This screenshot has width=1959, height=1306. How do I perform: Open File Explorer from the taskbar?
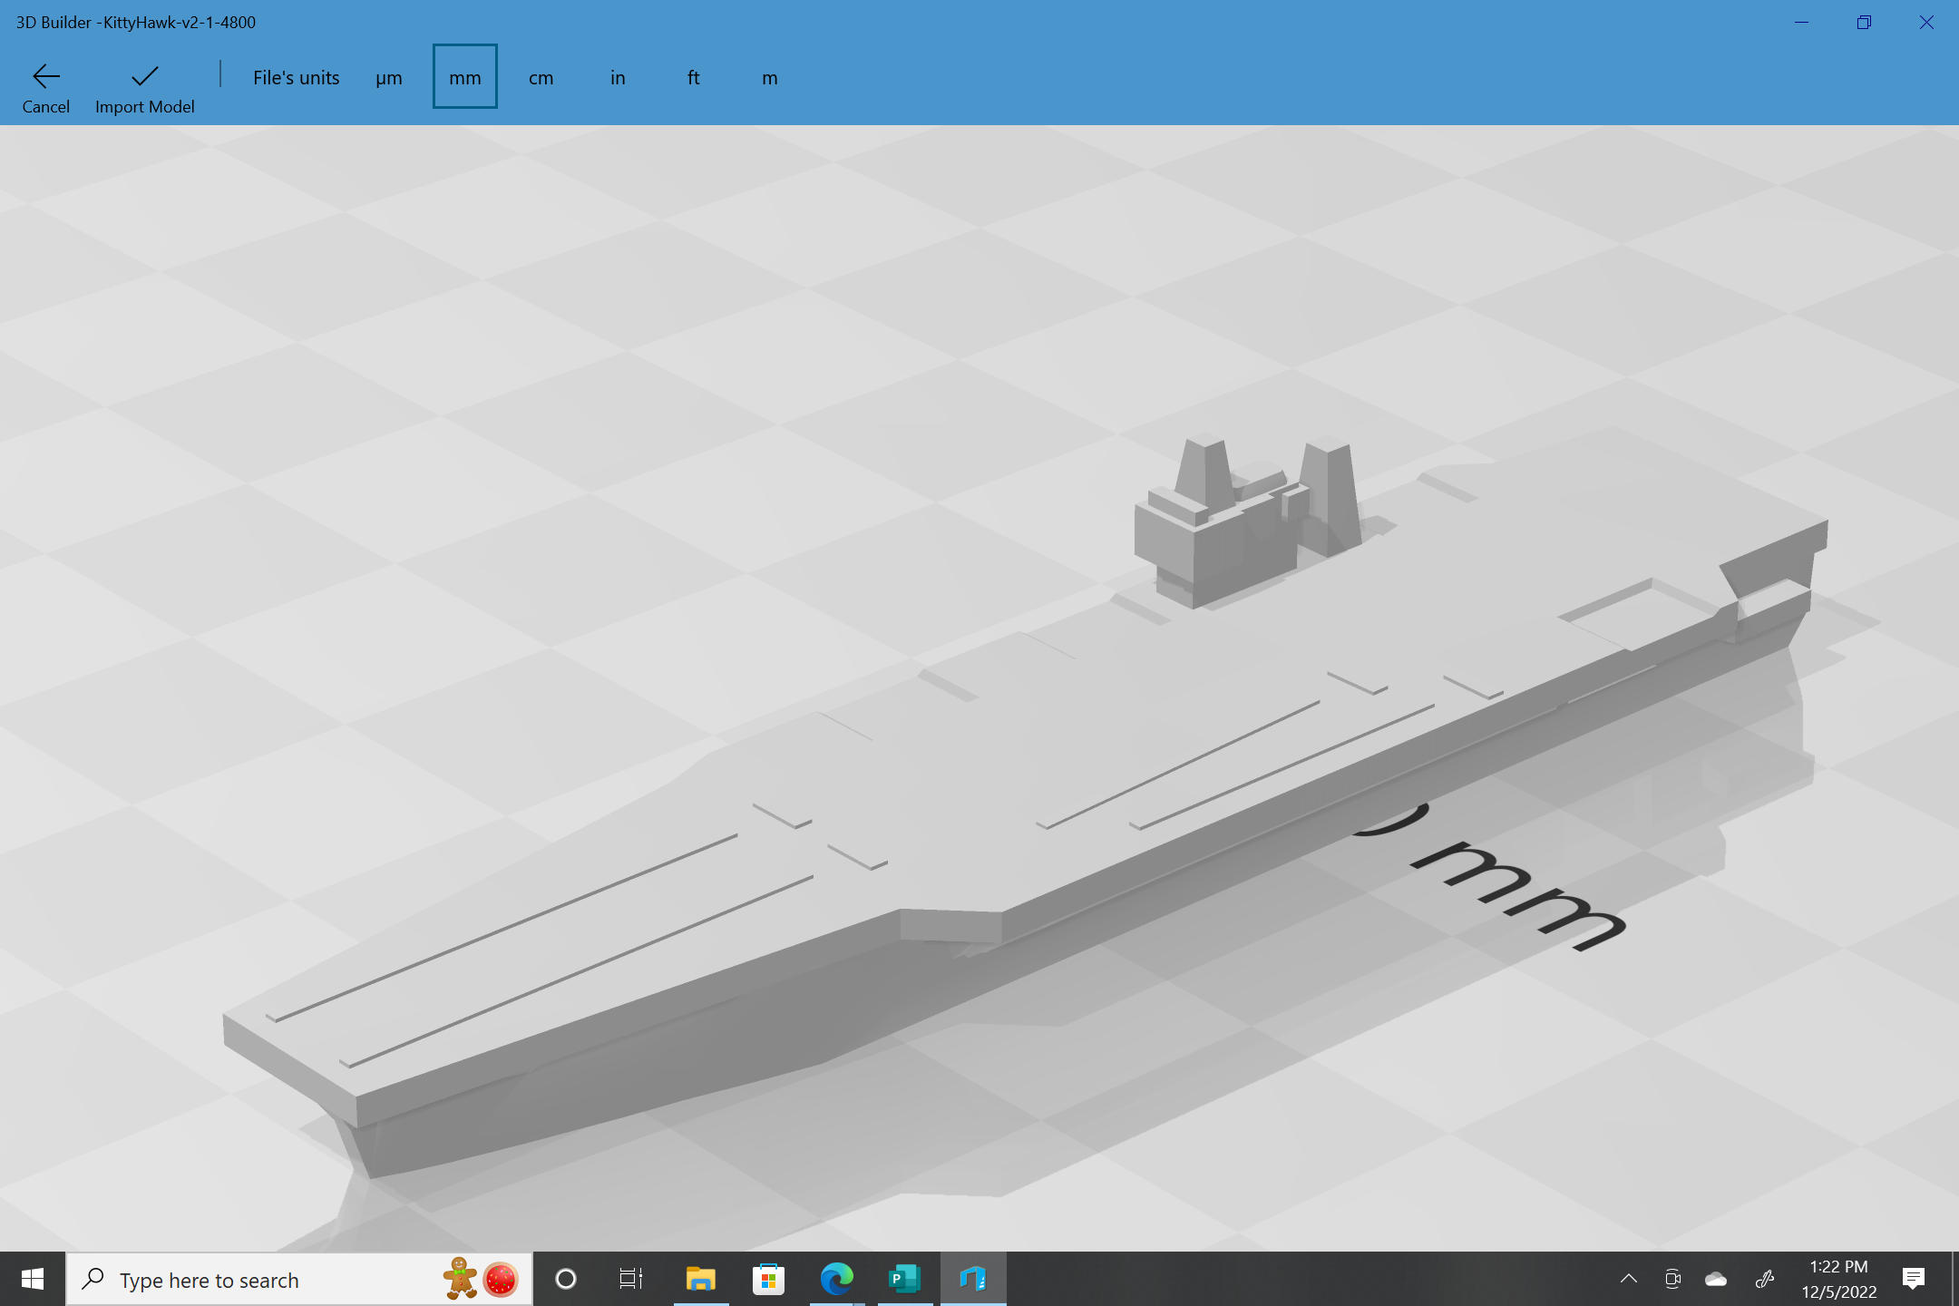700,1279
